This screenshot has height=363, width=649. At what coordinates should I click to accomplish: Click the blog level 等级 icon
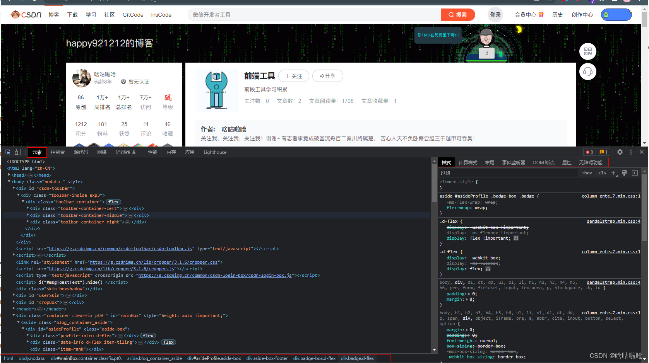pos(168,98)
